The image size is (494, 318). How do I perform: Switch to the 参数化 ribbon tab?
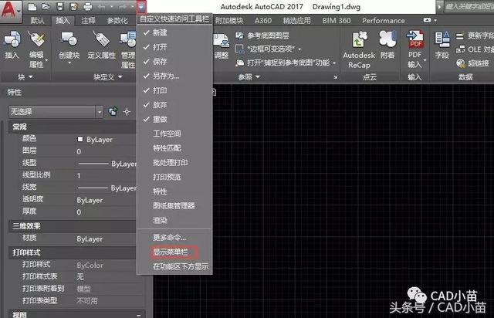point(117,21)
